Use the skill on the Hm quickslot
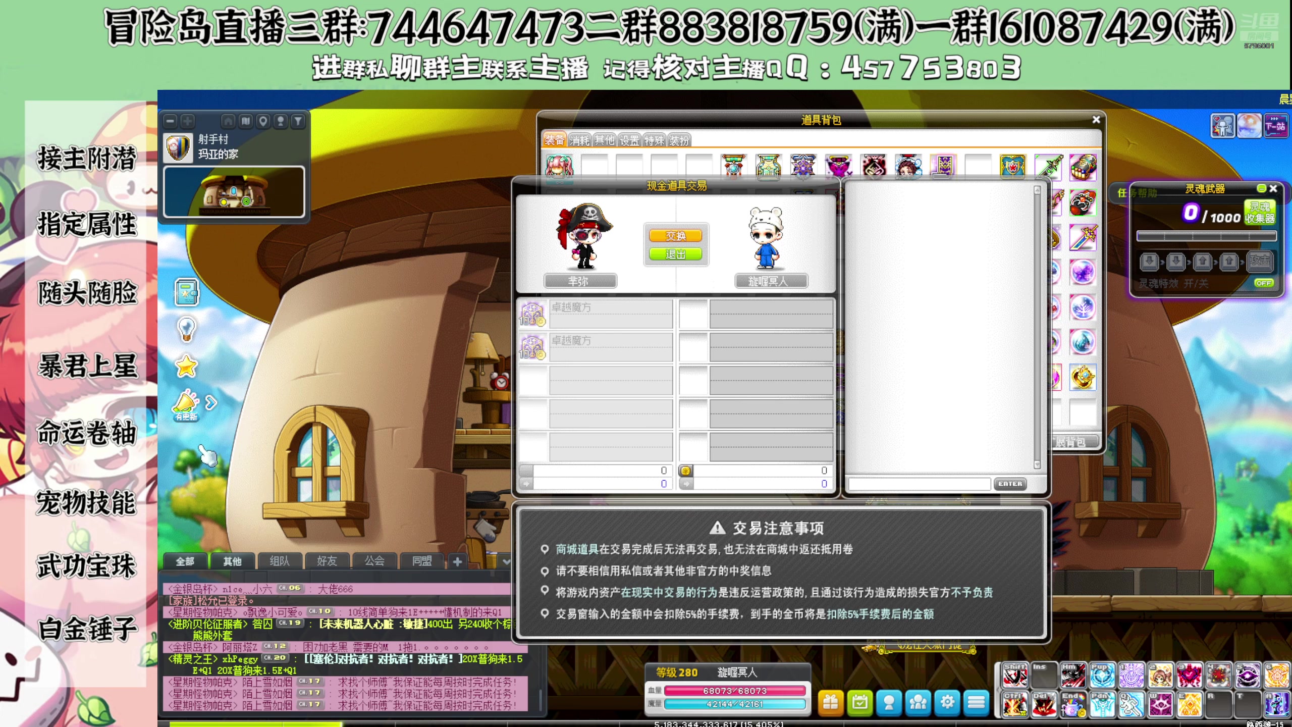 pos(1073,676)
